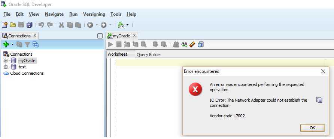Click the 'IO Error: The Network Adapter' message

(x=258, y=103)
